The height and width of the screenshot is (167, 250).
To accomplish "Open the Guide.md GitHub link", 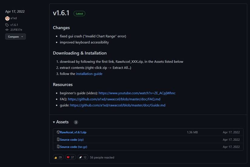I will pyautogui.click(x=118, y=105).
